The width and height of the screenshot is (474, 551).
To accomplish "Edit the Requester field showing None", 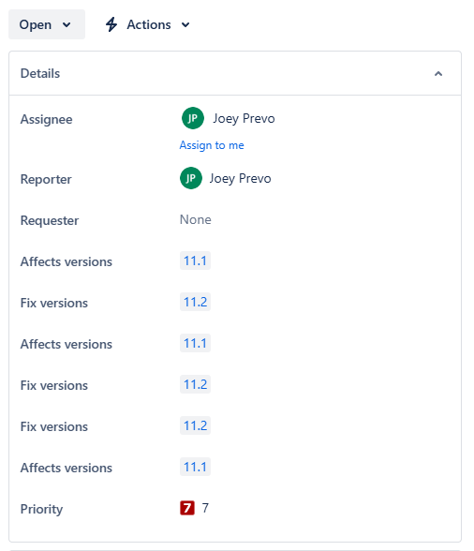I will 196,219.
